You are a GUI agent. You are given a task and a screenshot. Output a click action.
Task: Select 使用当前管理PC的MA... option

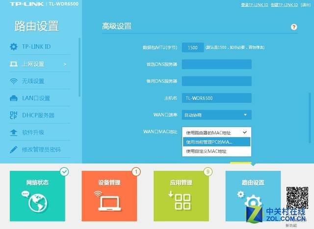217,142
